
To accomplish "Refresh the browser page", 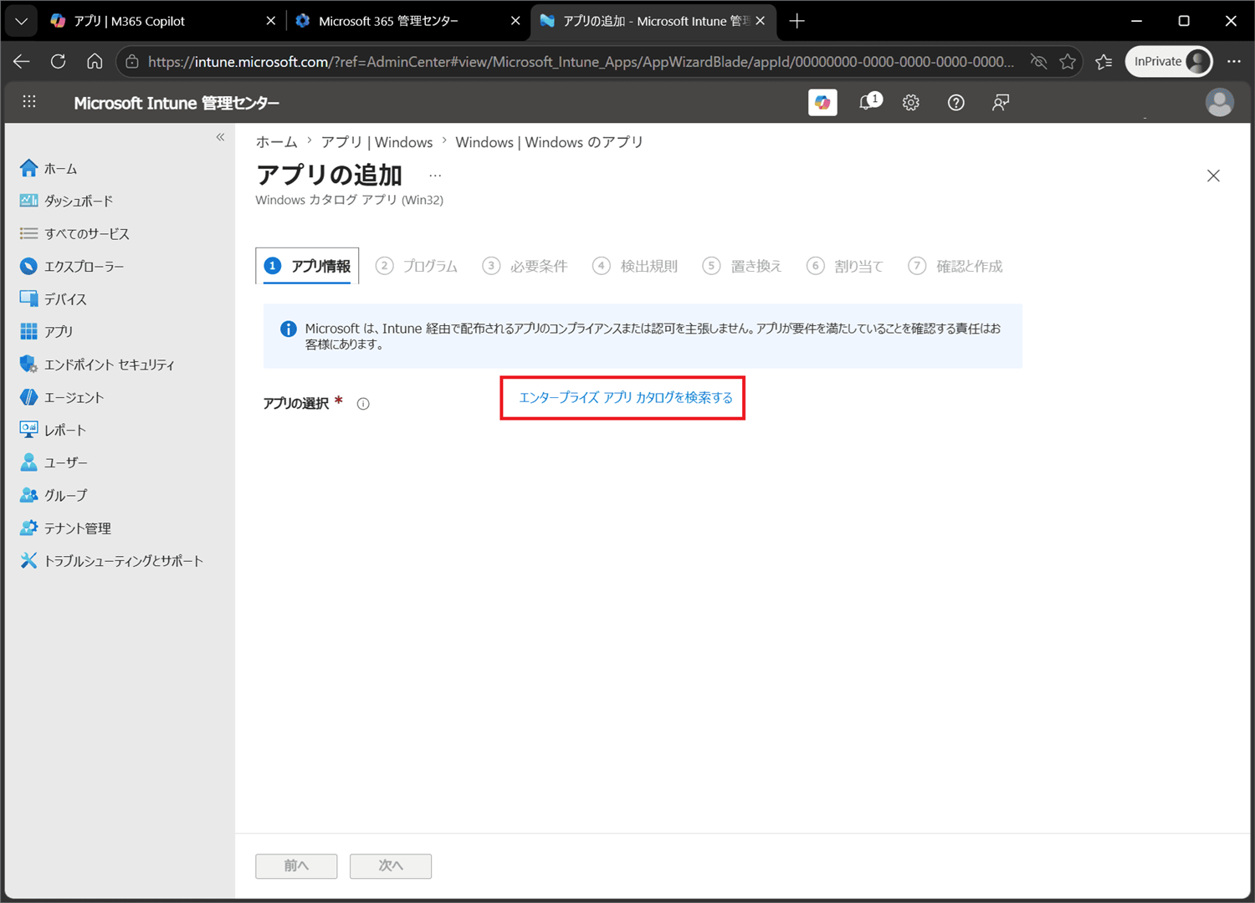I will [58, 61].
